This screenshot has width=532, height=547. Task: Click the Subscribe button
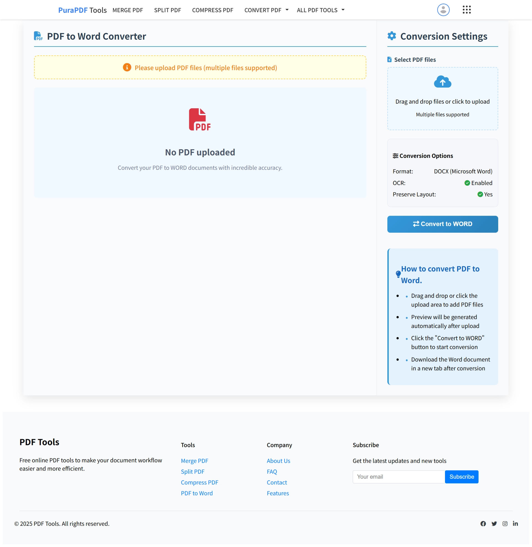462,477
